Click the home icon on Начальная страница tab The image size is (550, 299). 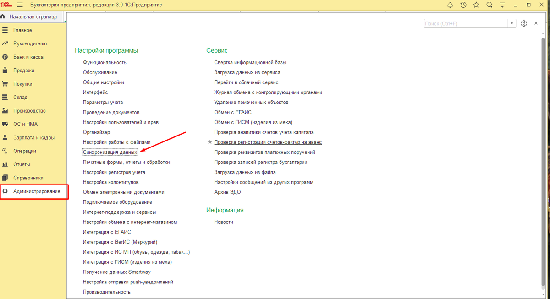tap(3, 17)
